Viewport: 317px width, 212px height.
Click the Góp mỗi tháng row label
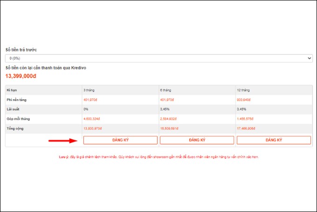[18, 119]
